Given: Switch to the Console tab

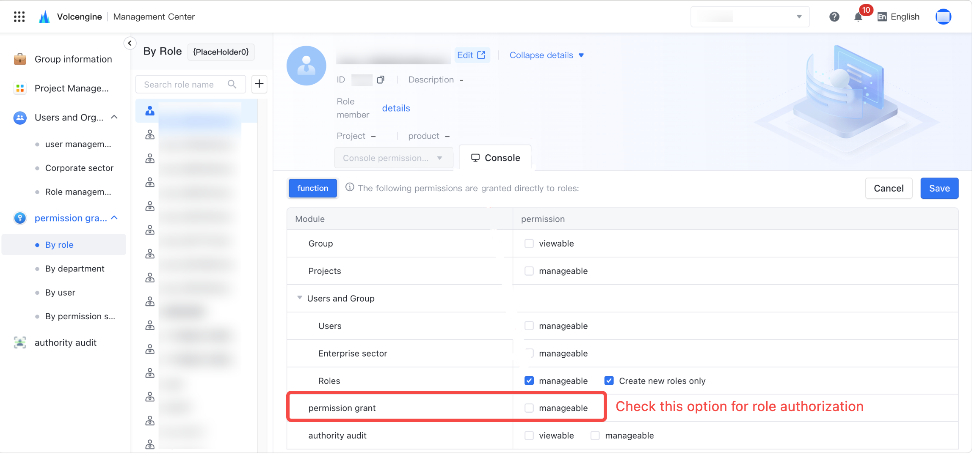Looking at the screenshot, I should tap(495, 158).
